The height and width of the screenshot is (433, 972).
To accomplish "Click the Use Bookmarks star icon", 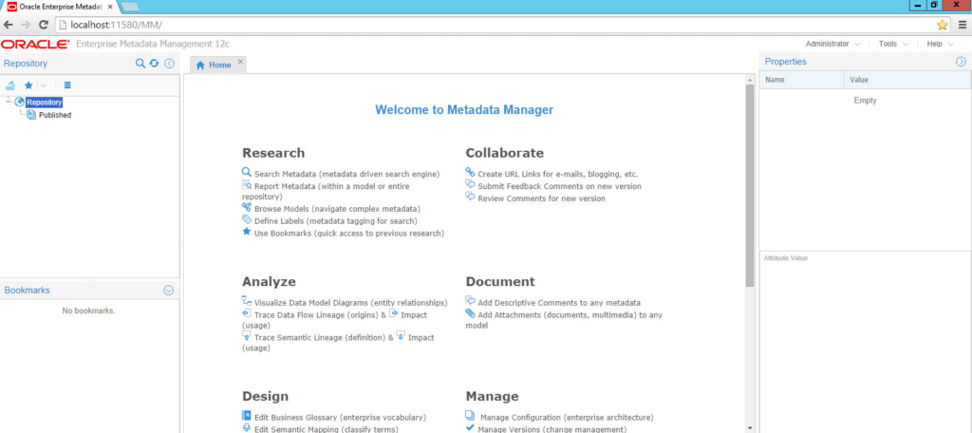I will [247, 232].
